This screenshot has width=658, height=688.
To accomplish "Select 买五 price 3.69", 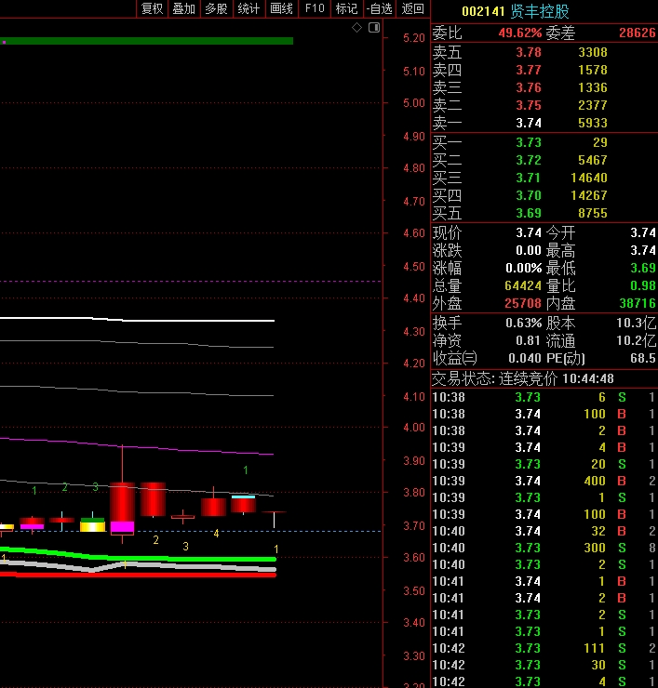I will [x=529, y=213].
